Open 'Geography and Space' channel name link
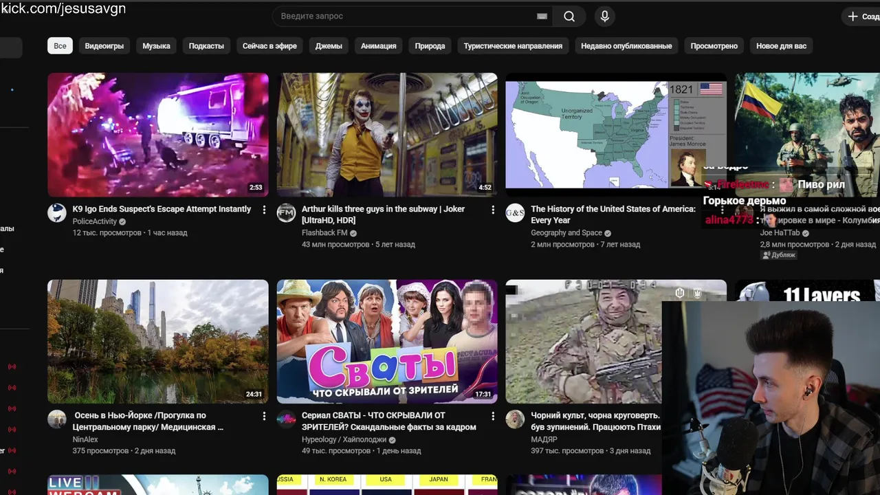Screen dimensions: 880x495 click(566, 233)
